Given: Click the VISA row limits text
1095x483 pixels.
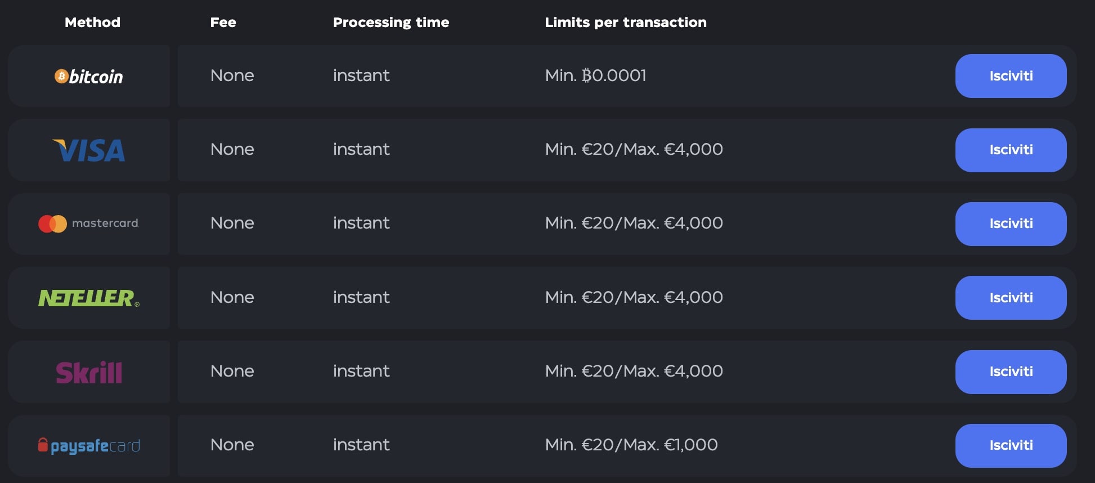Looking at the screenshot, I should coord(634,149).
